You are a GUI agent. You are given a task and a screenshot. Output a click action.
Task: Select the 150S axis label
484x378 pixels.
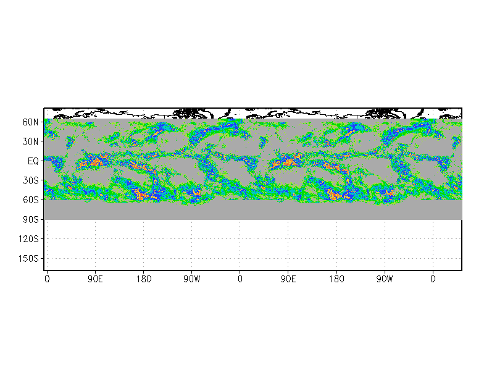pyautogui.click(x=28, y=258)
